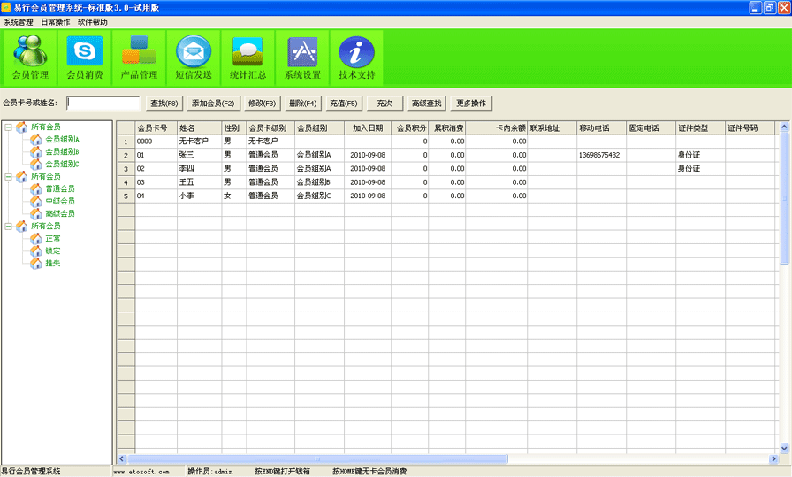Click the 技术支持 technical support icon

pos(357,58)
